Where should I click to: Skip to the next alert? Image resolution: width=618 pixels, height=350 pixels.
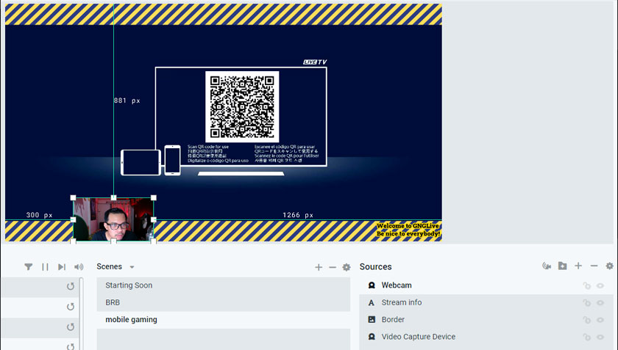click(x=62, y=267)
